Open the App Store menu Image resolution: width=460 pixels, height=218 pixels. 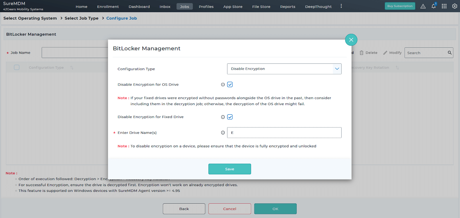[x=233, y=7]
